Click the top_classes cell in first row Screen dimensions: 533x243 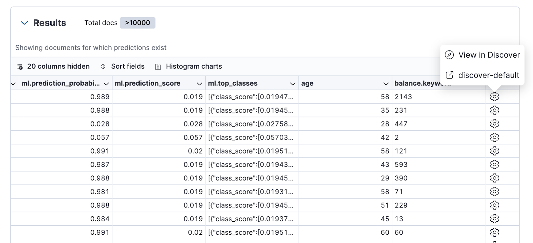pos(251,97)
